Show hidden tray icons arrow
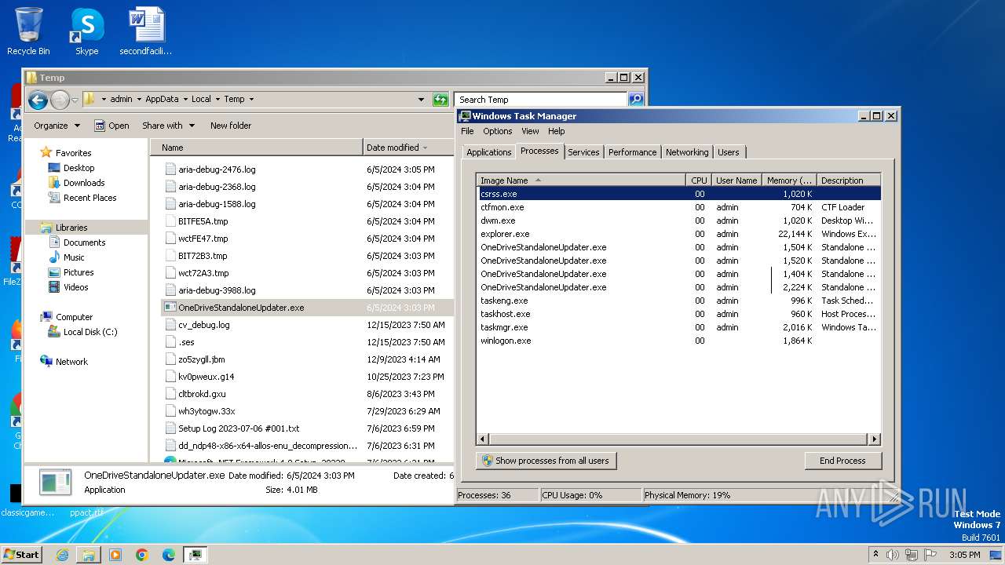The width and height of the screenshot is (1005, 565). (x=875, y=555)
